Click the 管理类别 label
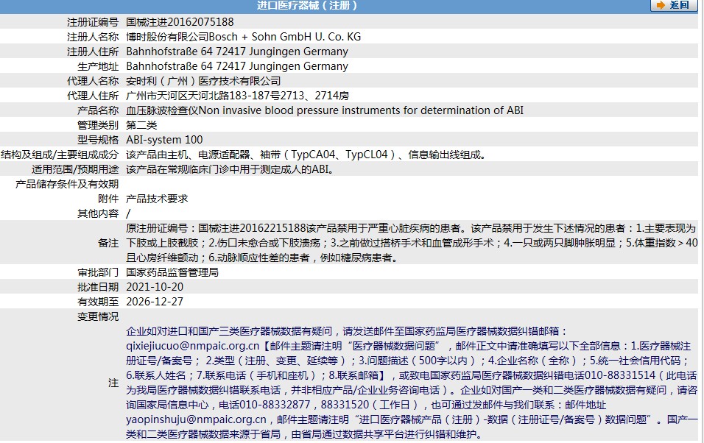This screenshot has height=443, width=704. click(98, 125)
